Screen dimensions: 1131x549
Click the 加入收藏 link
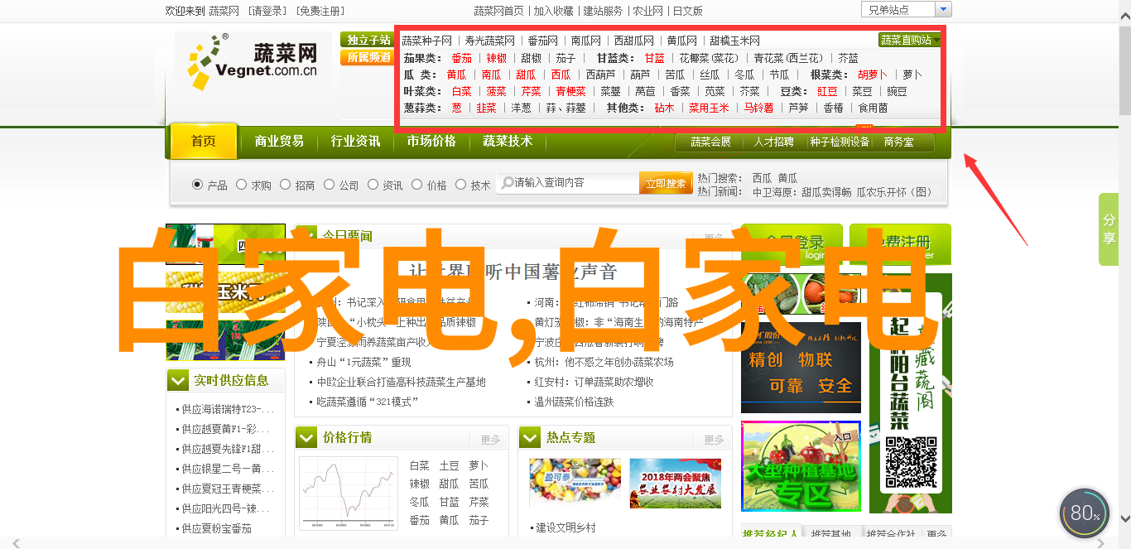(x=553, y=11)
